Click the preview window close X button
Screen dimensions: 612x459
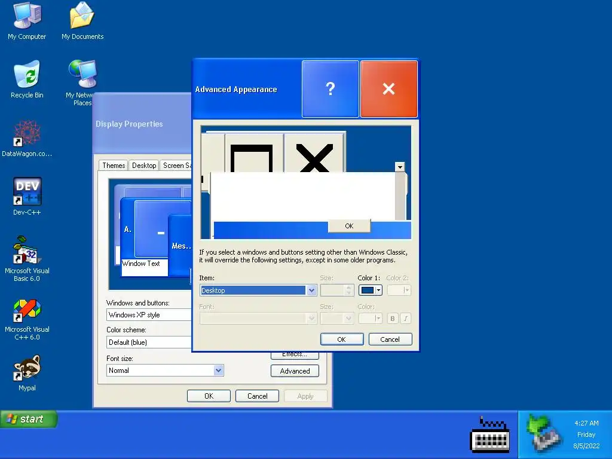[314, 153]
